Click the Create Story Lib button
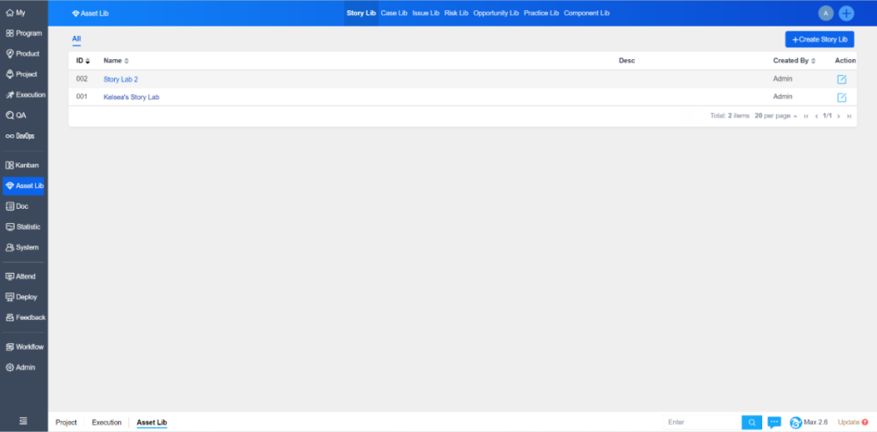877x432 pixels. (820, 39)
